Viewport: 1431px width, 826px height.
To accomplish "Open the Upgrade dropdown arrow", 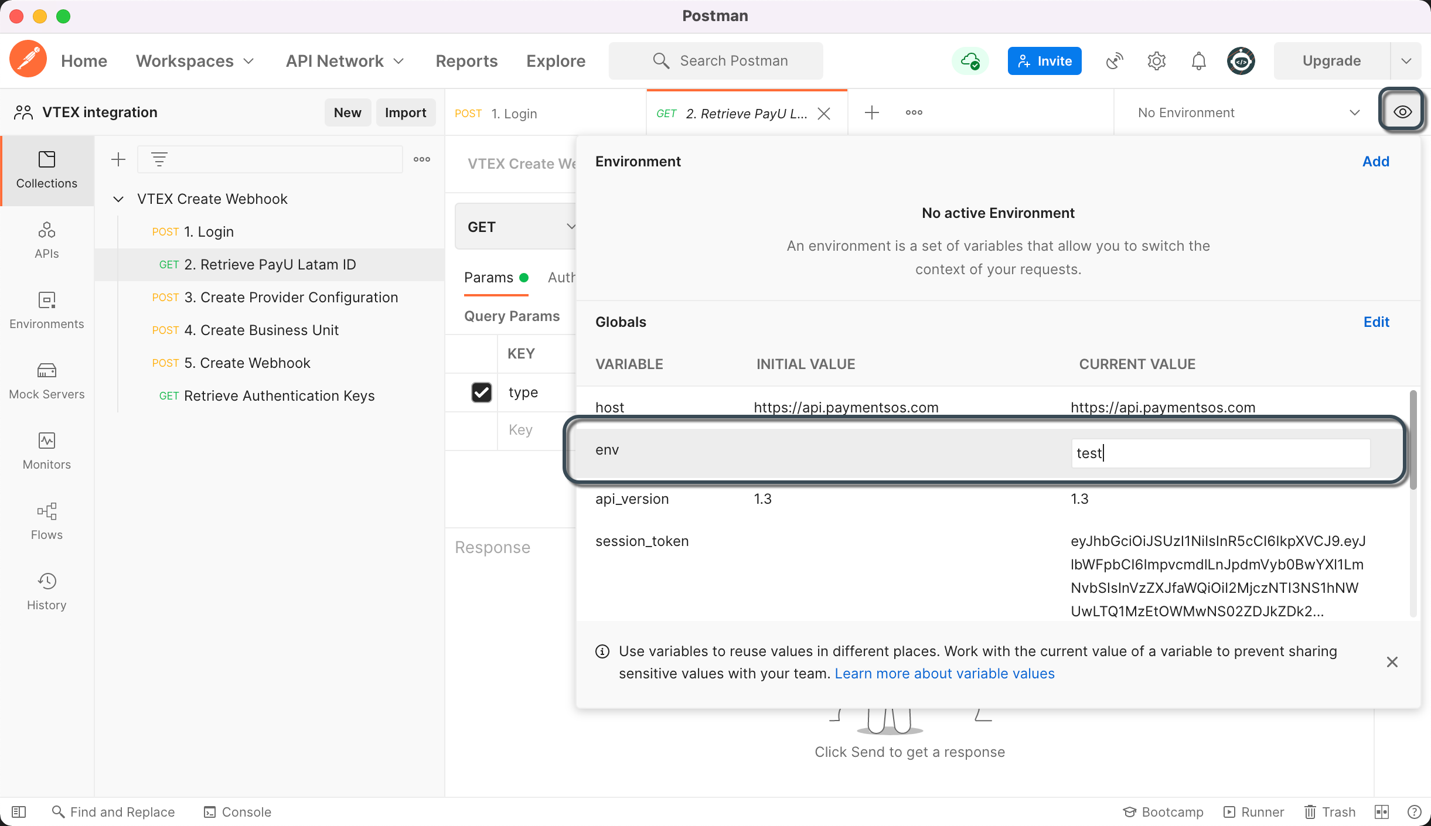I will (x=1406, y=61).
